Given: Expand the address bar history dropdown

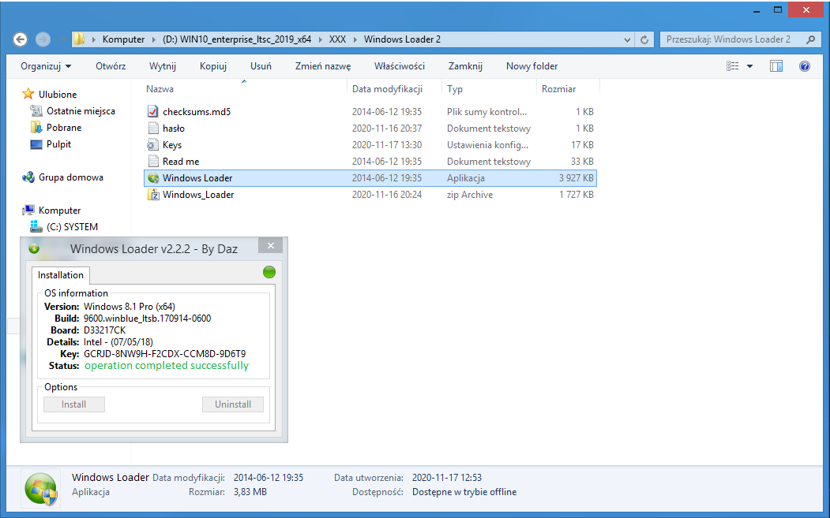Looking at the screenshot, I should [627, 39].
